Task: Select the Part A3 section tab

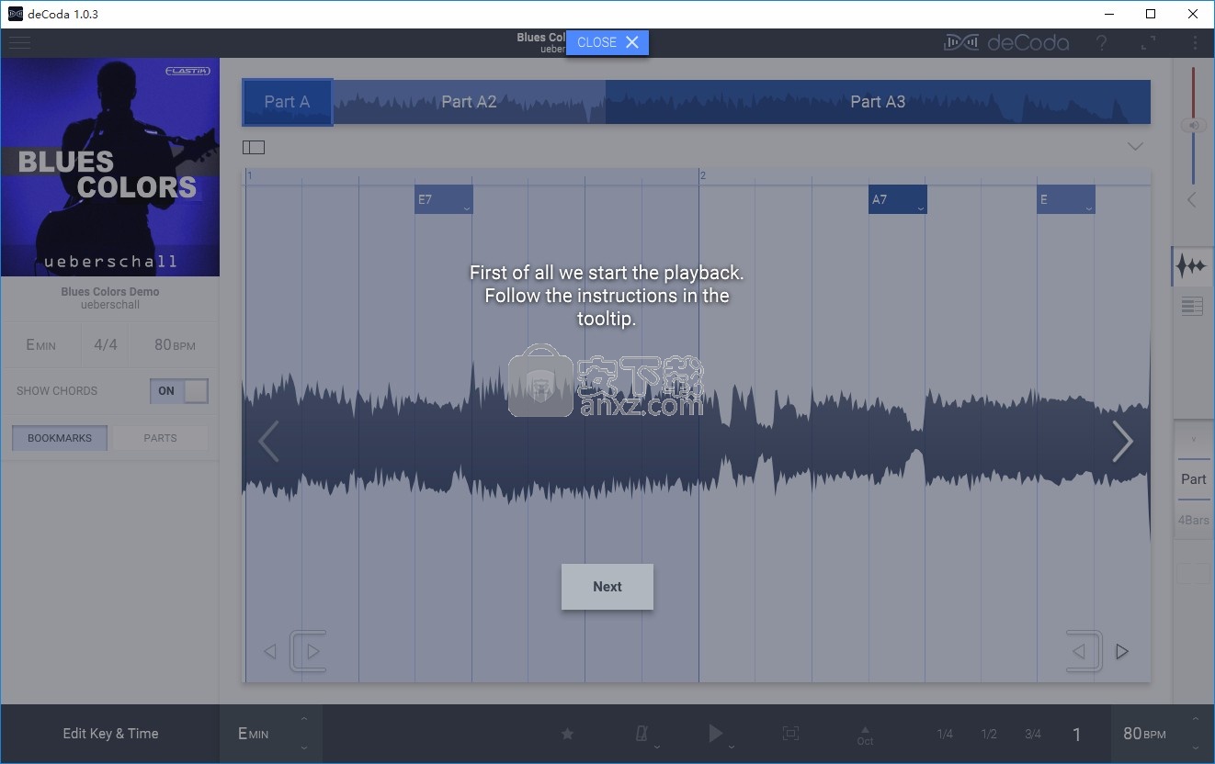Action: pos(878,102)
